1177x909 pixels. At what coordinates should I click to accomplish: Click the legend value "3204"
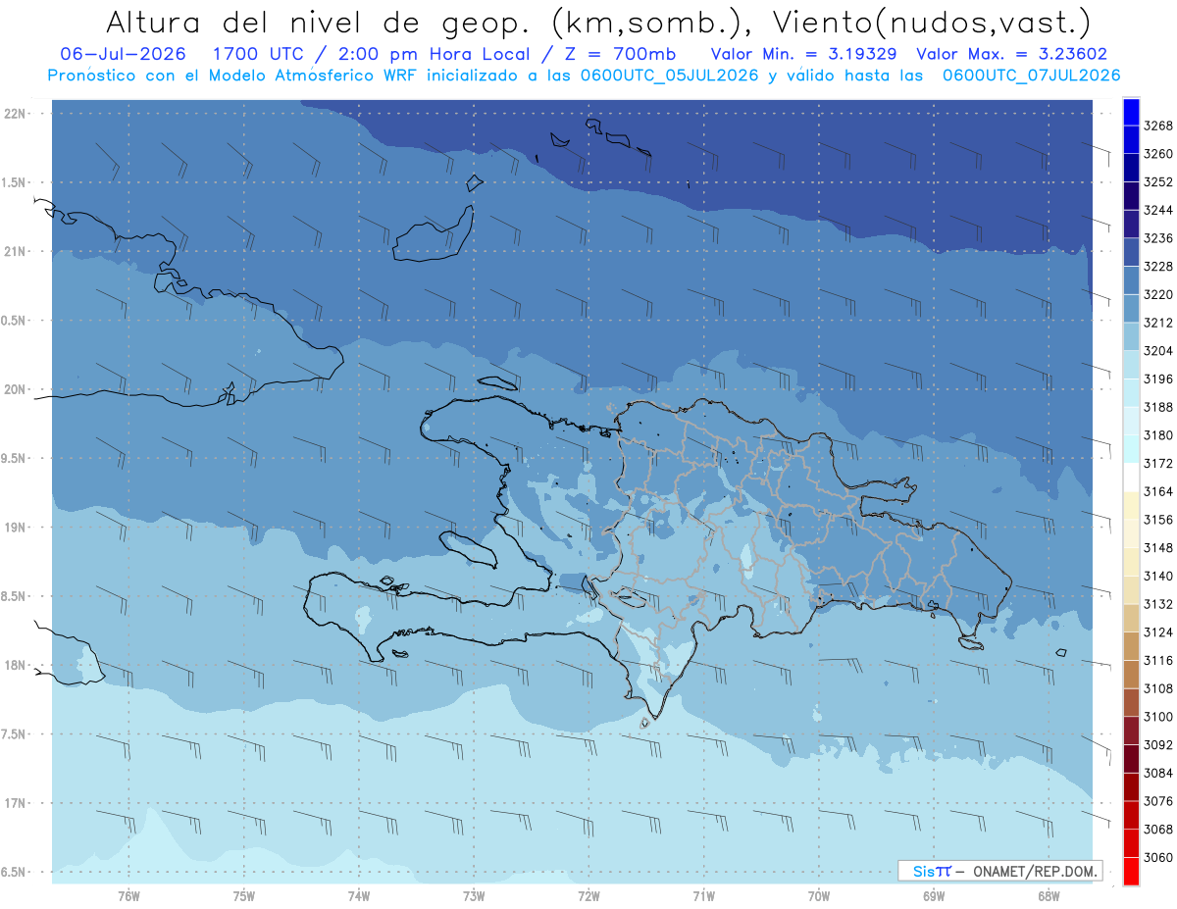[x=1158, y=350]
